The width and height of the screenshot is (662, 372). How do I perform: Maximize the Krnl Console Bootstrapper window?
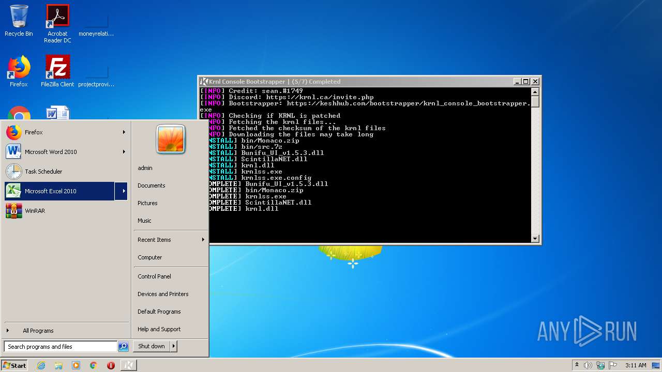526,82
